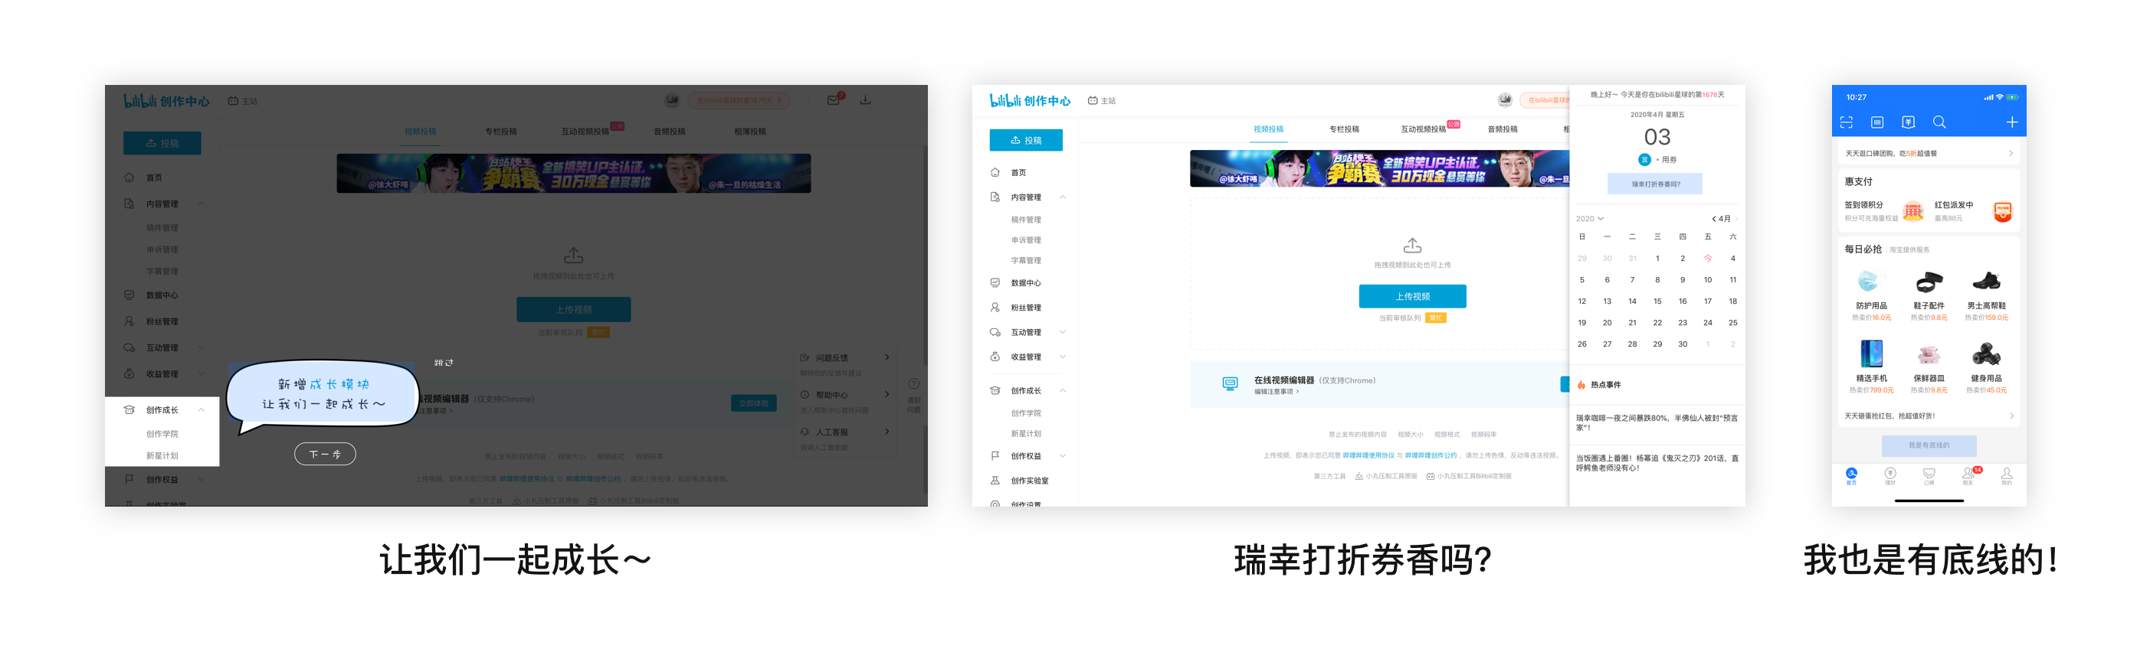Click 首页 home icon in middle sidebar
This screenshot has width=2150, height=652.
[x=995, y=173]
